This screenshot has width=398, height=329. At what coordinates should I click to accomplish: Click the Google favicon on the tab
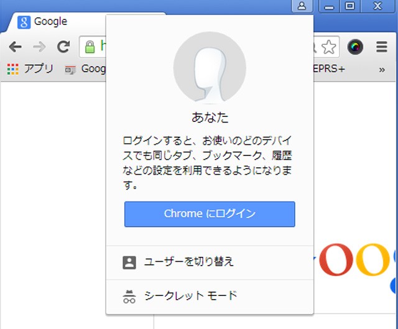click(24, 22)
